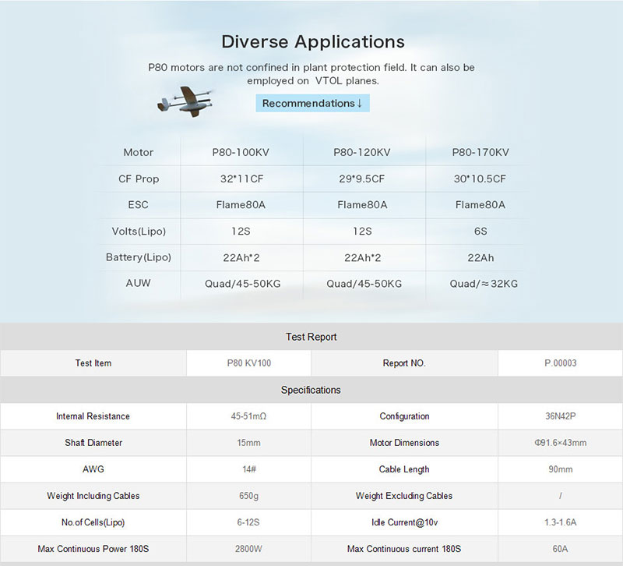Screen dimensions: 623x566
Task: Select the 'Diverse Applications' heading
Action: coord(313,42)
